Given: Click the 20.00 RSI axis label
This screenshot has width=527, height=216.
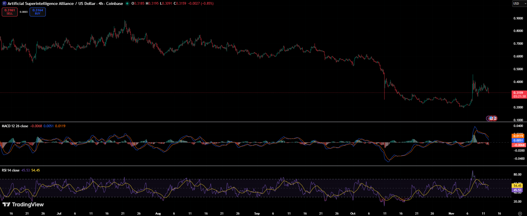Looking at the screenshot, I should pos(517,202).
